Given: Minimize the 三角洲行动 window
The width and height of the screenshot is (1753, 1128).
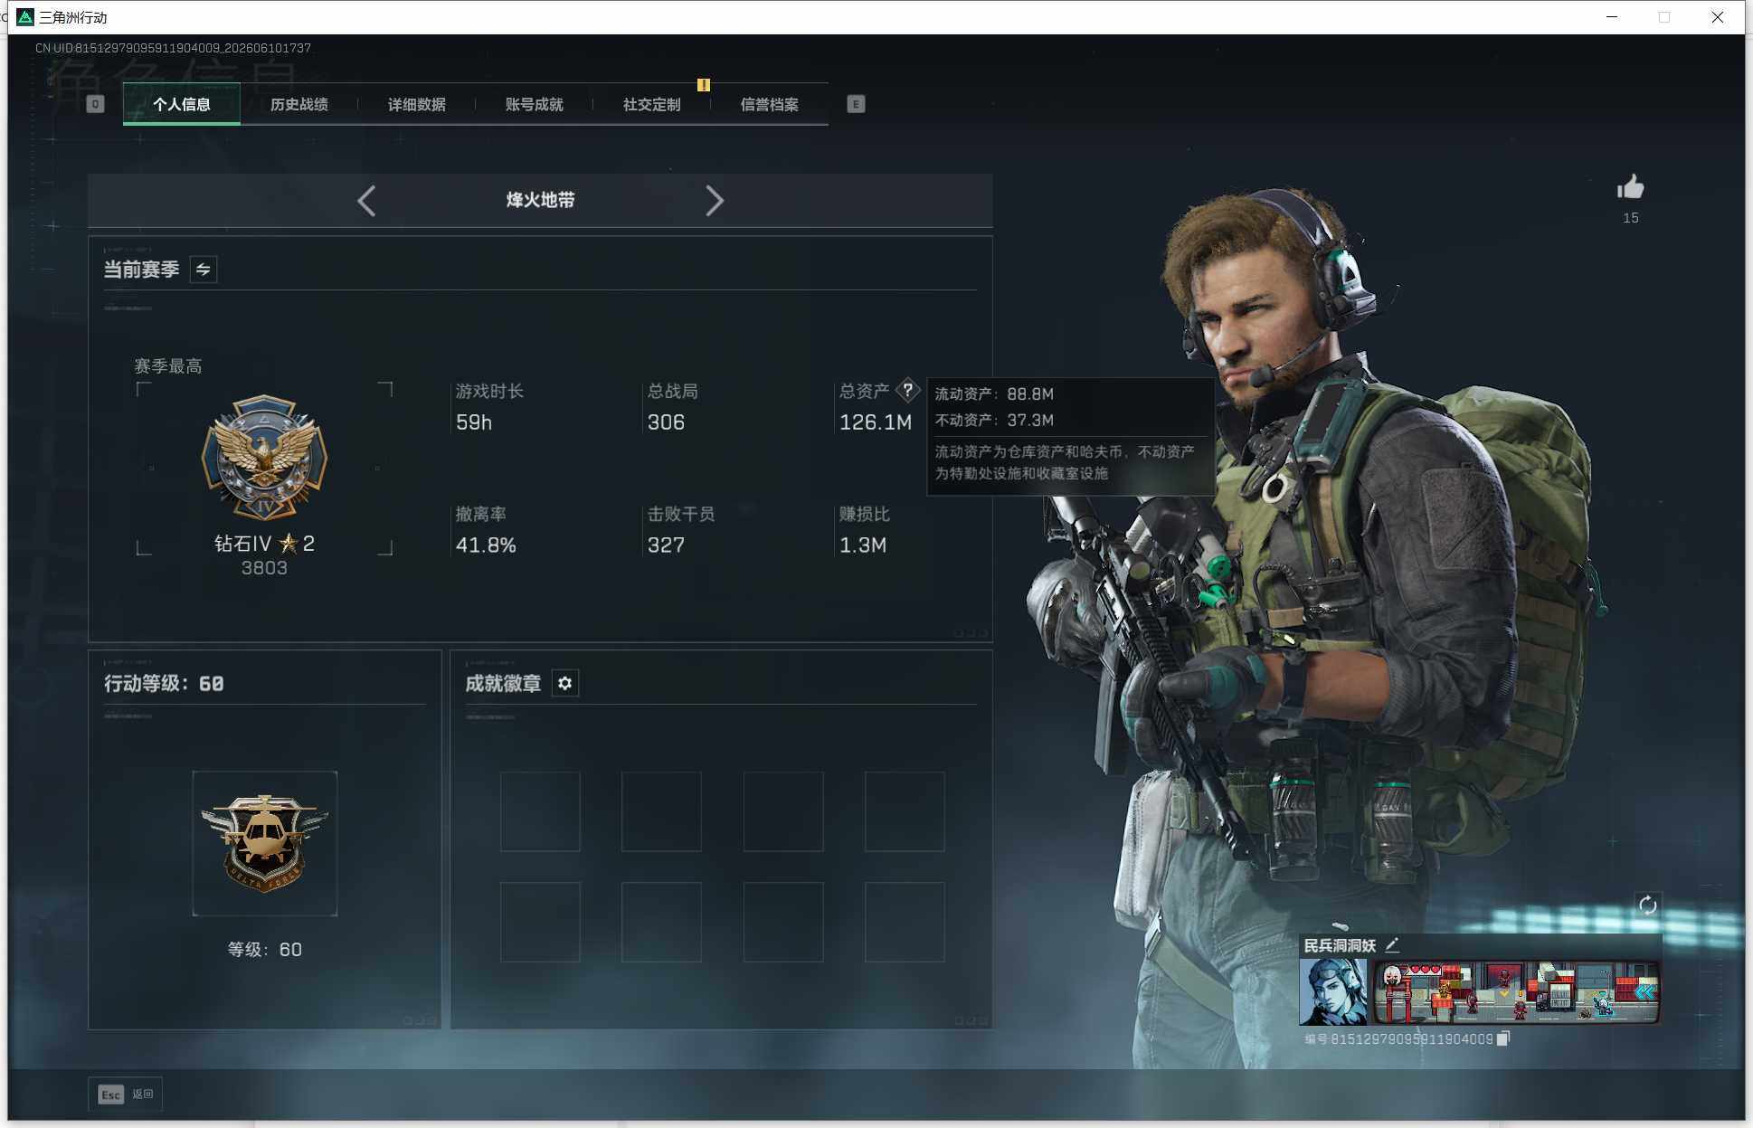Looking at the screenshot, I should (x=1612, y=17).
